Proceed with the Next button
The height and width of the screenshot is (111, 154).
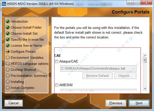click(x=139, y=103)
